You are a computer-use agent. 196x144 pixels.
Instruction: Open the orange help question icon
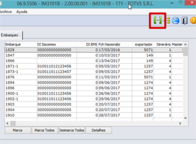click(193, 20)
